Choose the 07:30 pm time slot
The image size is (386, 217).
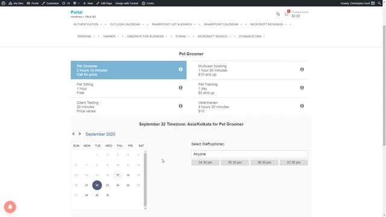click(294, 162)
